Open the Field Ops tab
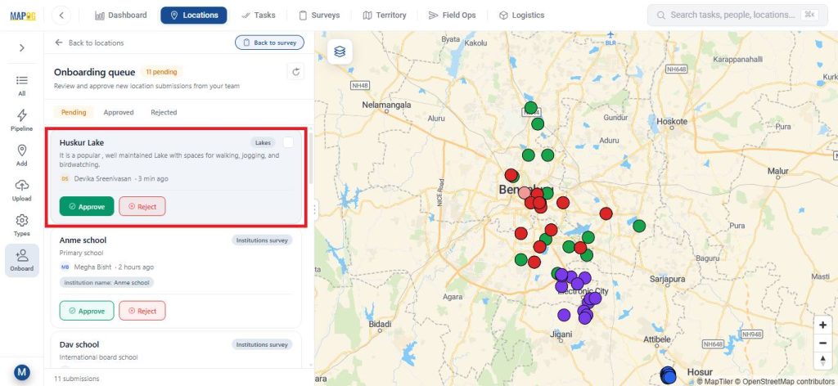The height and width of the screenshot is (386, 838). (x=452, y=16)
